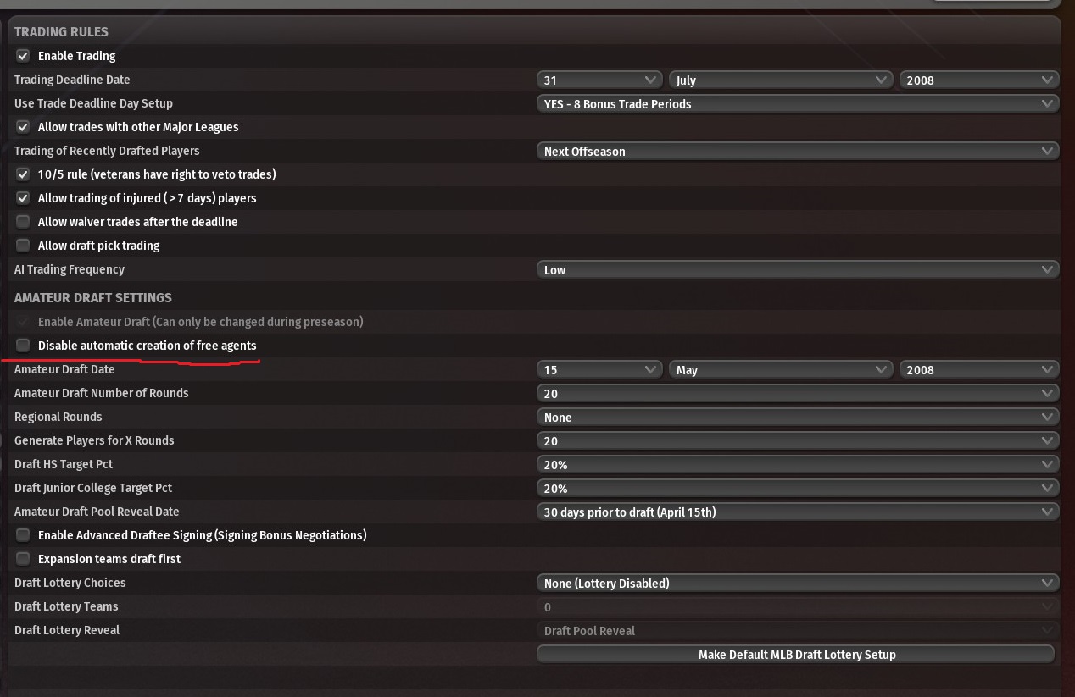This screenshot has height=697, width=1075.
Task: Enable Allow draft pick trading
Action: [23, 246]
